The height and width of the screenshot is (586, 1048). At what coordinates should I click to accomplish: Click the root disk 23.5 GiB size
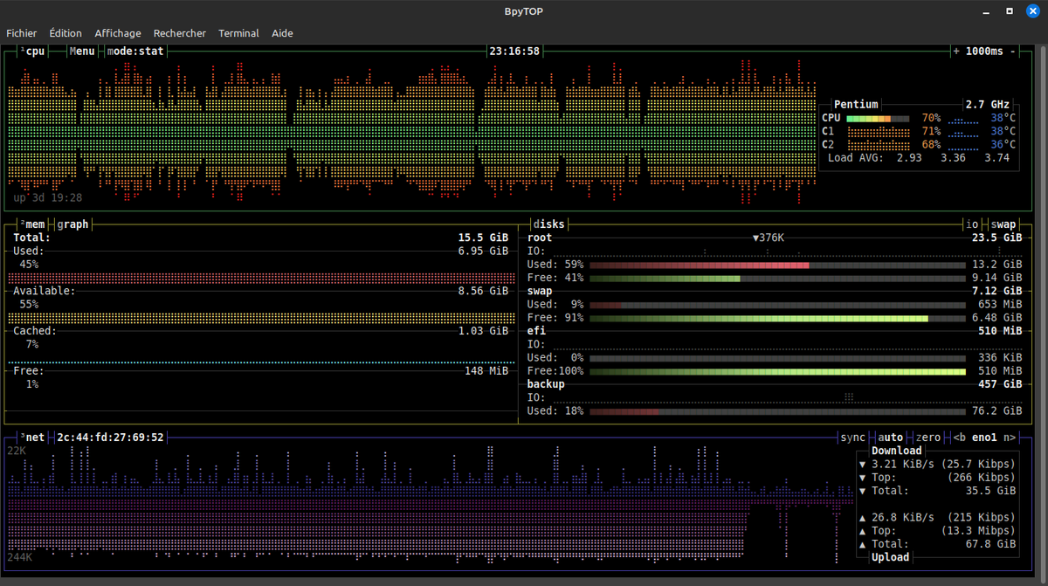point(996,238)
